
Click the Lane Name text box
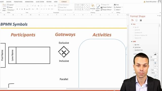(x=12, y=55)
